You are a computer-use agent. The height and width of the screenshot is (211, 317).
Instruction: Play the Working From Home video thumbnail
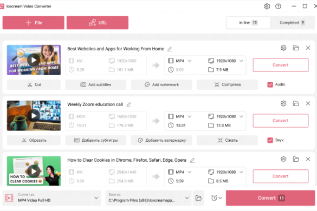tap(34, 60)
